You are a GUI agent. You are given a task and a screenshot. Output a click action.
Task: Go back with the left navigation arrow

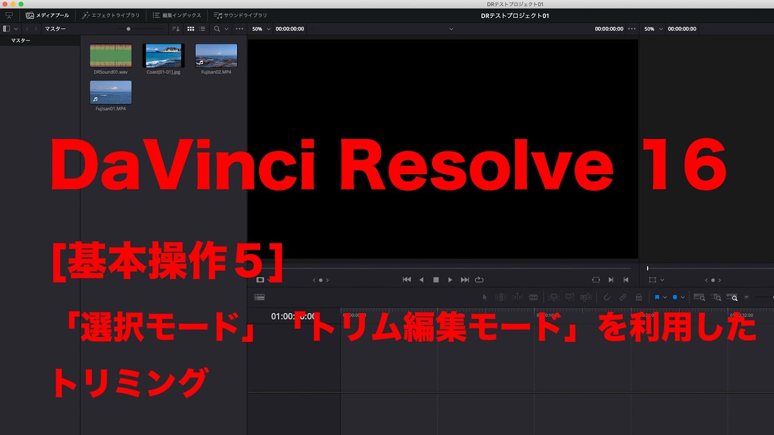pyautogui.click(x=27, y=28)
